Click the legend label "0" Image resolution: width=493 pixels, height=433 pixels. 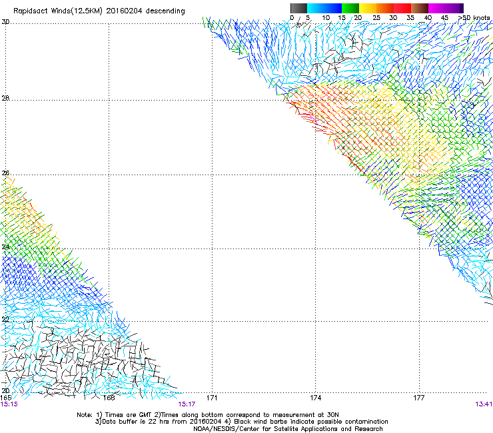tap(292, 18)
